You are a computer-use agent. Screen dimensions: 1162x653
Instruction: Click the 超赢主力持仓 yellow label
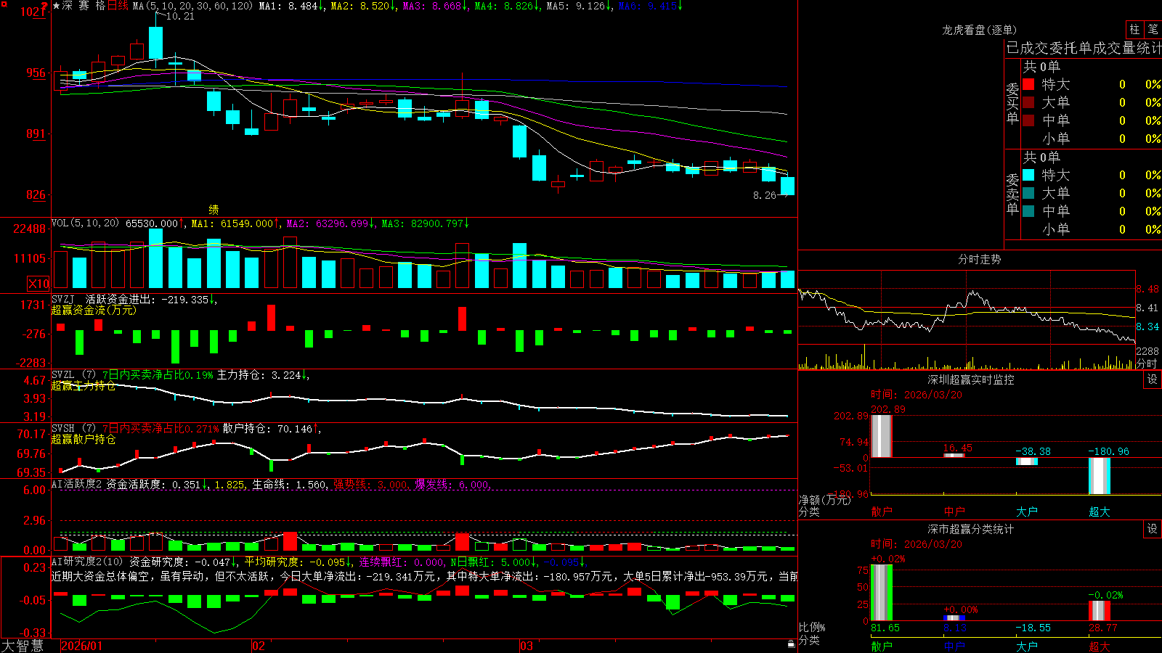(84, 385)
